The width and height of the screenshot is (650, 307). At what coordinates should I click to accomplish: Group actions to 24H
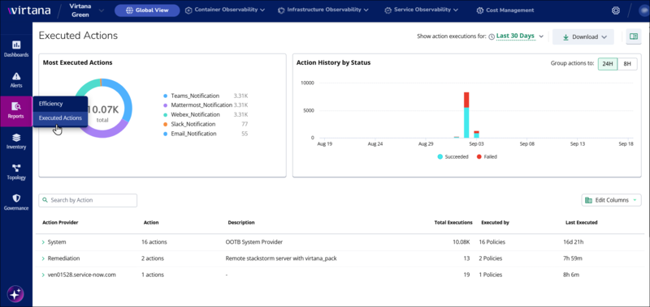(x=608, y=64)
